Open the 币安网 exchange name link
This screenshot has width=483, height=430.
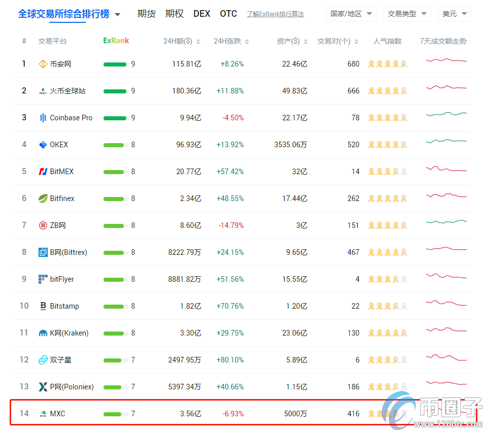coord(61,64)
